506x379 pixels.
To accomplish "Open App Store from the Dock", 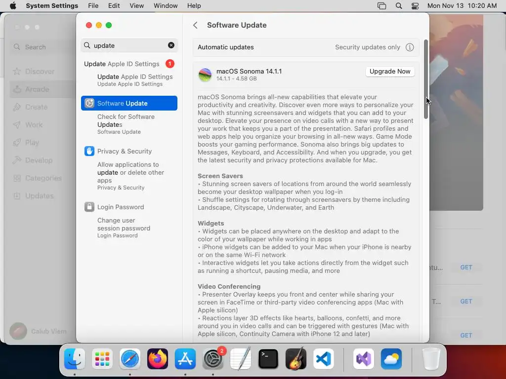I will pos(185,359).
